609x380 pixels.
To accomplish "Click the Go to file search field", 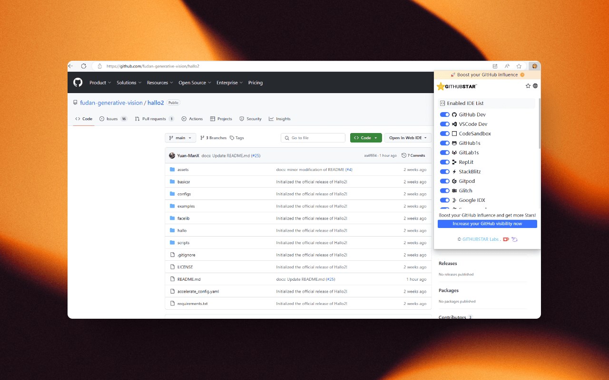I will pos(313,138).
